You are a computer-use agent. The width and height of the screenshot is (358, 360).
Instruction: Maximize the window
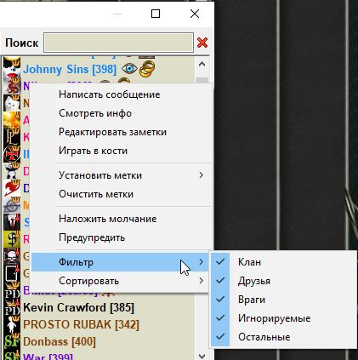(156, 14)
